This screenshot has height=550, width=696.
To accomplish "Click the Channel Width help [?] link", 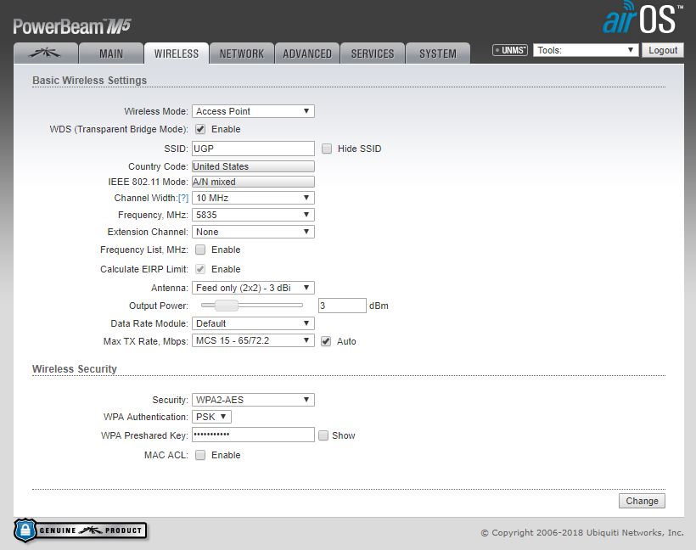I will [x=182, y=198].
